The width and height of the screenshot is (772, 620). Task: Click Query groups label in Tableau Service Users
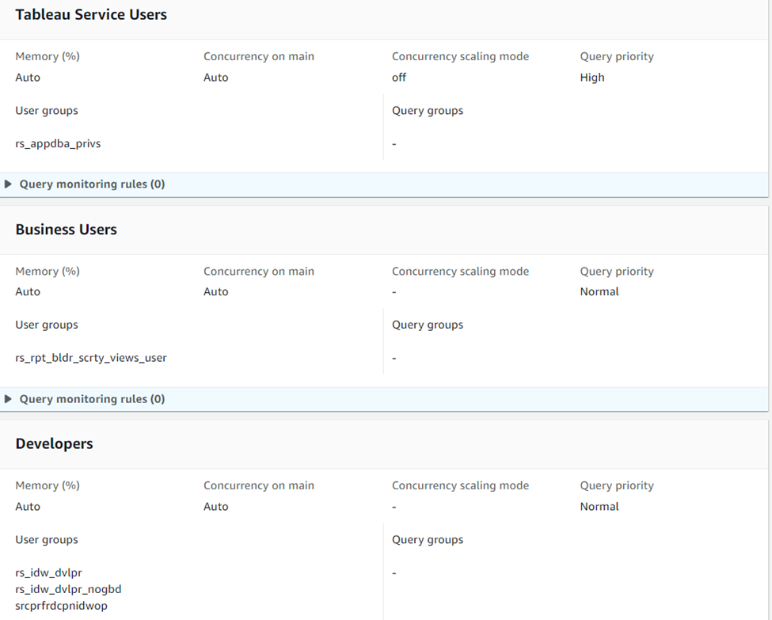click(428, 111)
